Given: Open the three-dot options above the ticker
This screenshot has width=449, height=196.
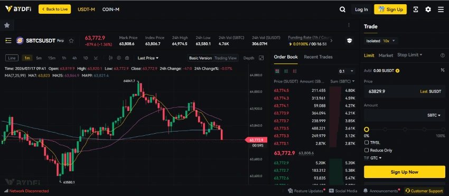Looking at the screenshot, I should (349, 25).
